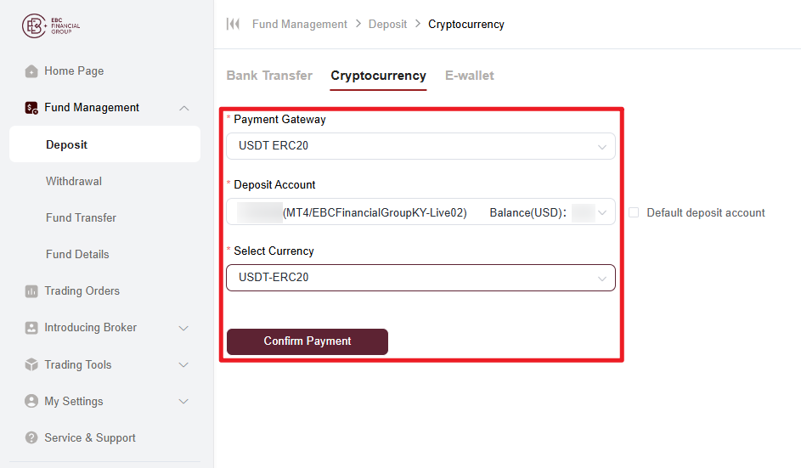Click the Service & Support question icon
The image size is (801, 468).
[31, 438]
